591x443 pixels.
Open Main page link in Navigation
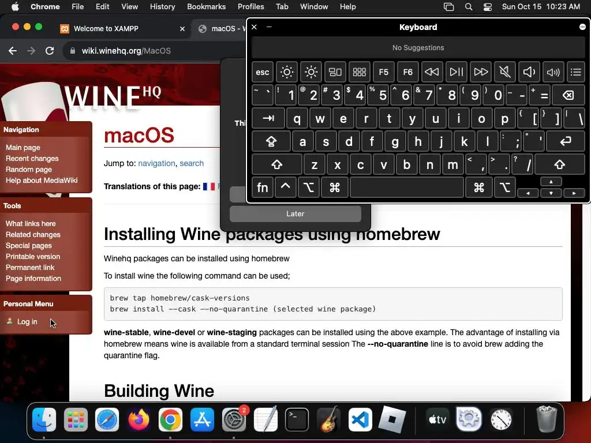coord(23,148)
